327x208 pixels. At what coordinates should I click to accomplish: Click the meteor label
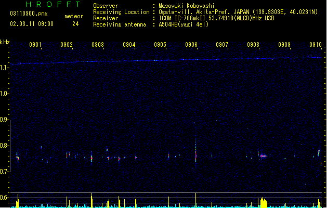click(x=74, y=16)
